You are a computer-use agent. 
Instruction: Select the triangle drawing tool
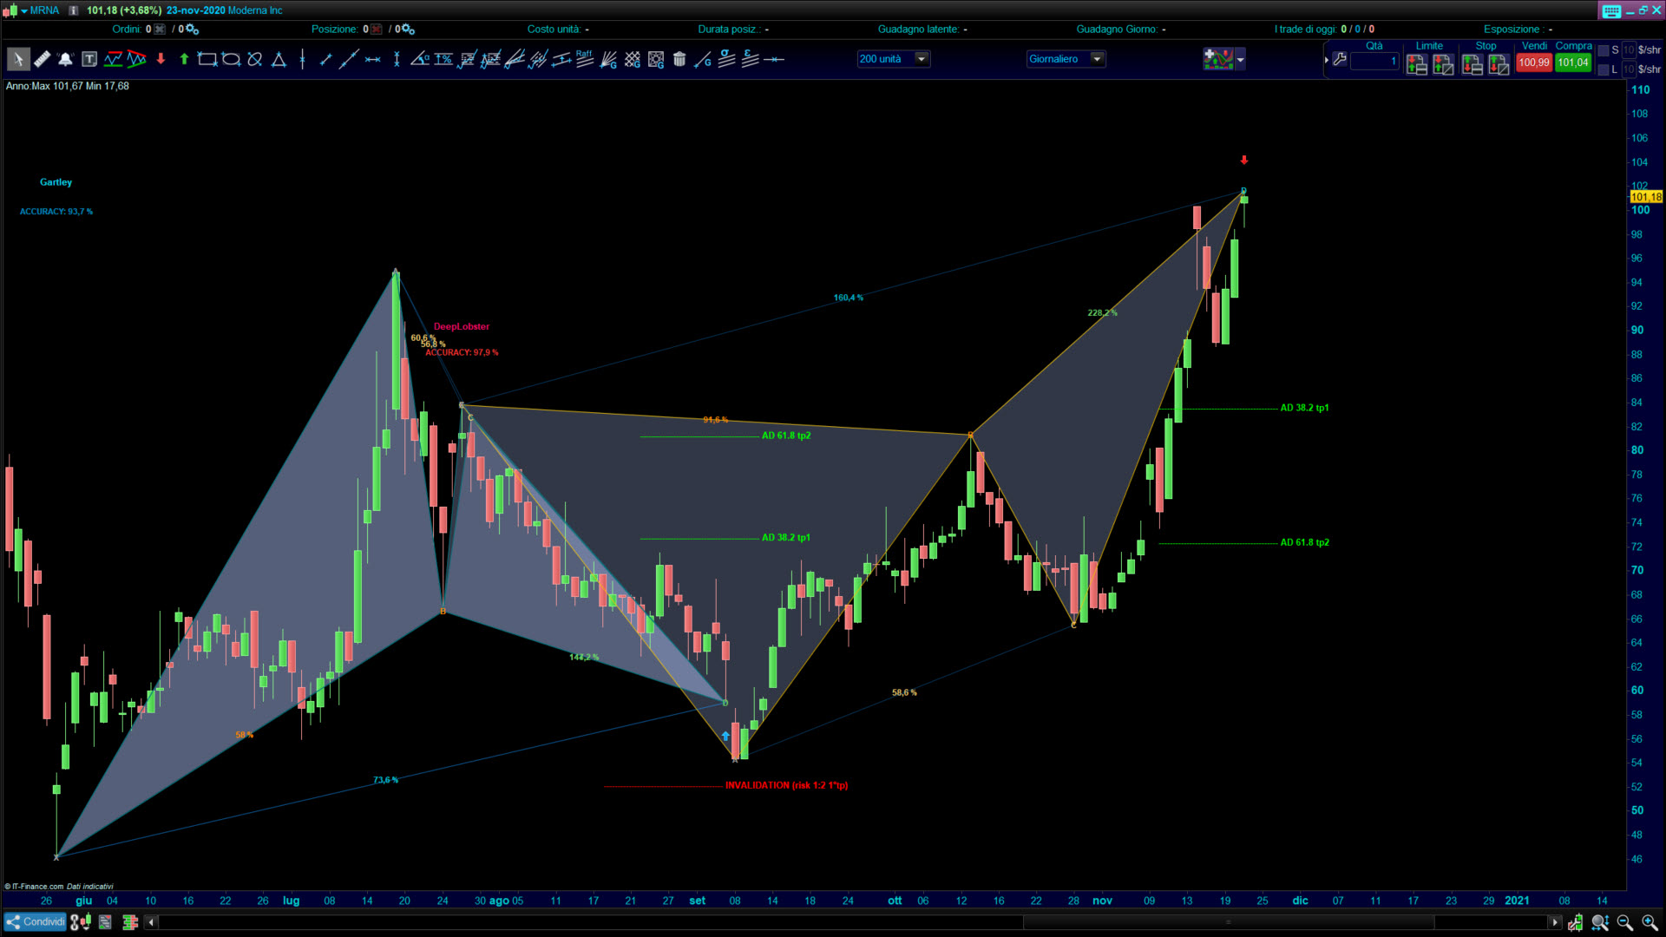click(x=279, y=59)
